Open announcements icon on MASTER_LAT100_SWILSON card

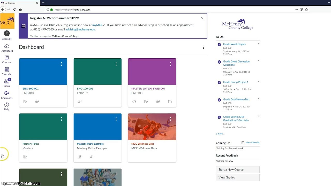tap(134, 102)
